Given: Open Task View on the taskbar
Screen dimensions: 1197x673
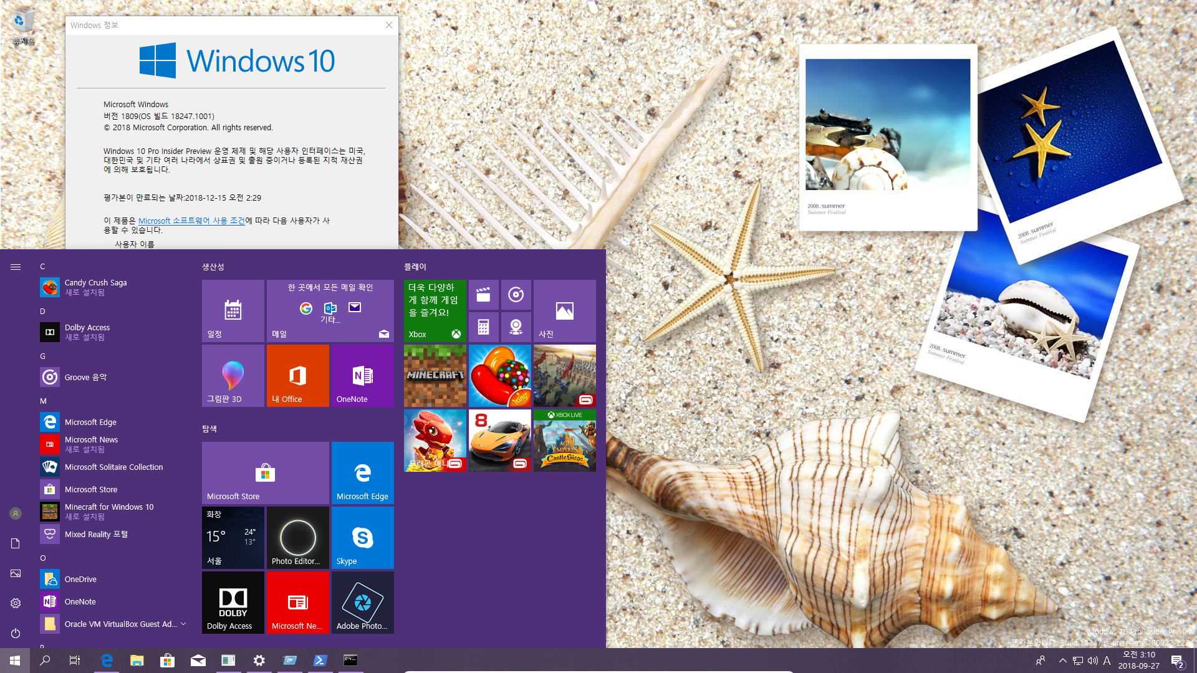Looking at the screenshot, I should (x=75, y=661).
